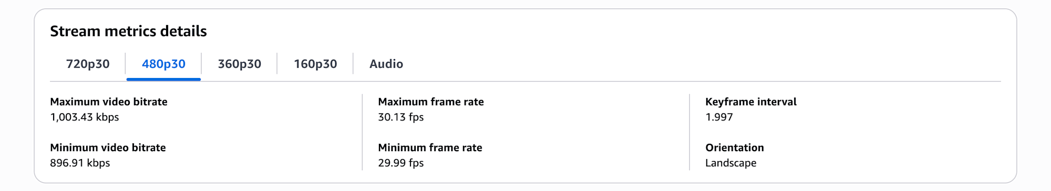Select the 896.91 kbps value
The height and width of the screenshot is (191, 1051).
click(80, 163)
